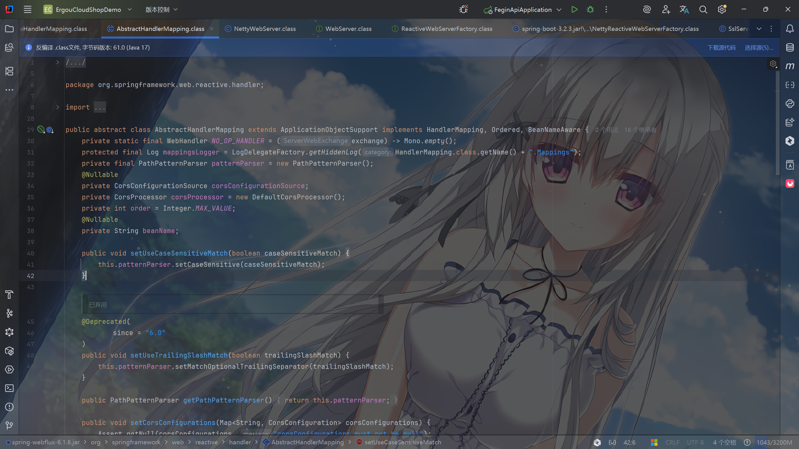This screenshot has height=449, width=799.
Task: Click 选择源(S)... link
Action: pyautogui.click(x=759, y=47)
